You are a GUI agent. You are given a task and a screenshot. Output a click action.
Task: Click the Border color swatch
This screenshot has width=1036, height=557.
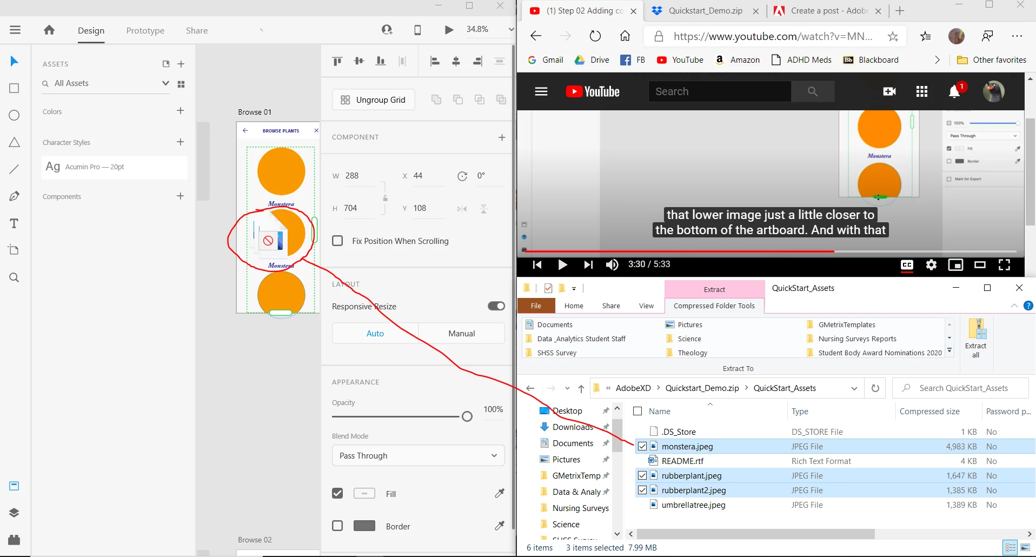364,526
